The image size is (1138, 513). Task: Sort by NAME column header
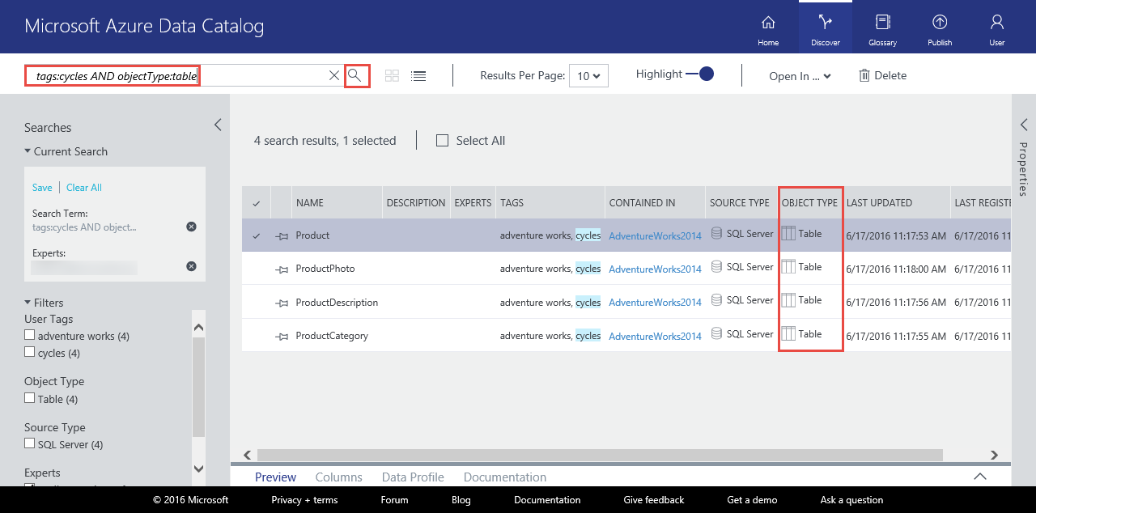[x=337, y=203]
